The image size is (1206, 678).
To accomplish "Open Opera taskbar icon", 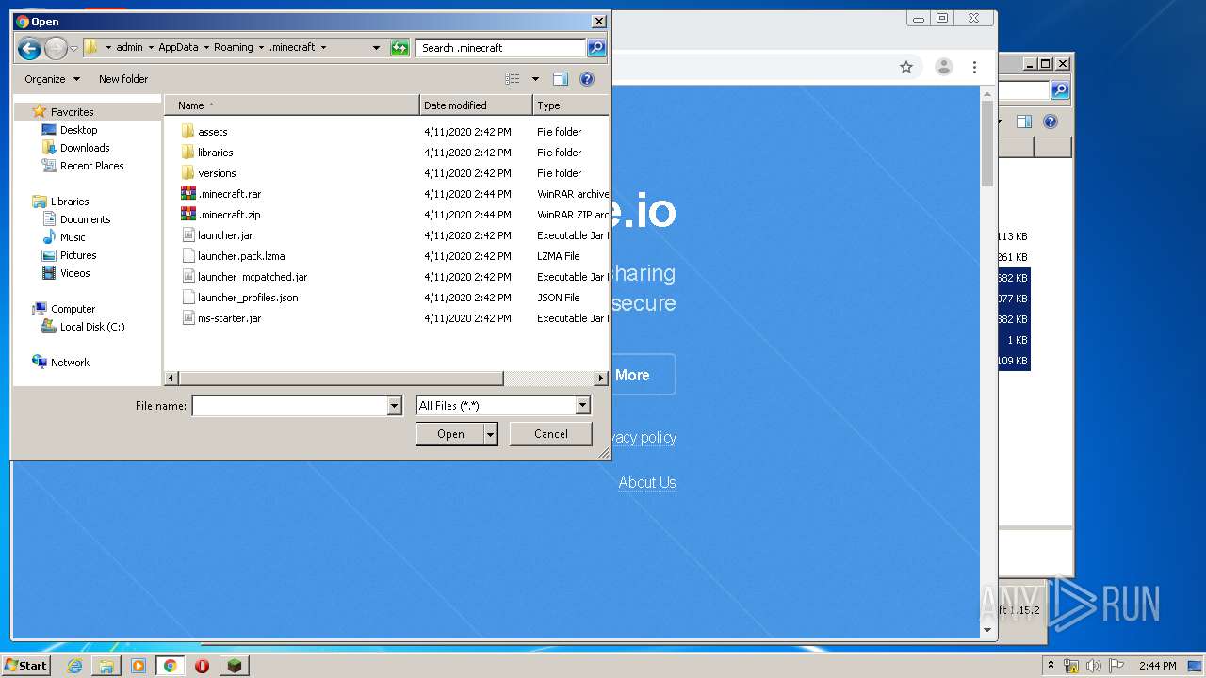I will coord(202,666).
